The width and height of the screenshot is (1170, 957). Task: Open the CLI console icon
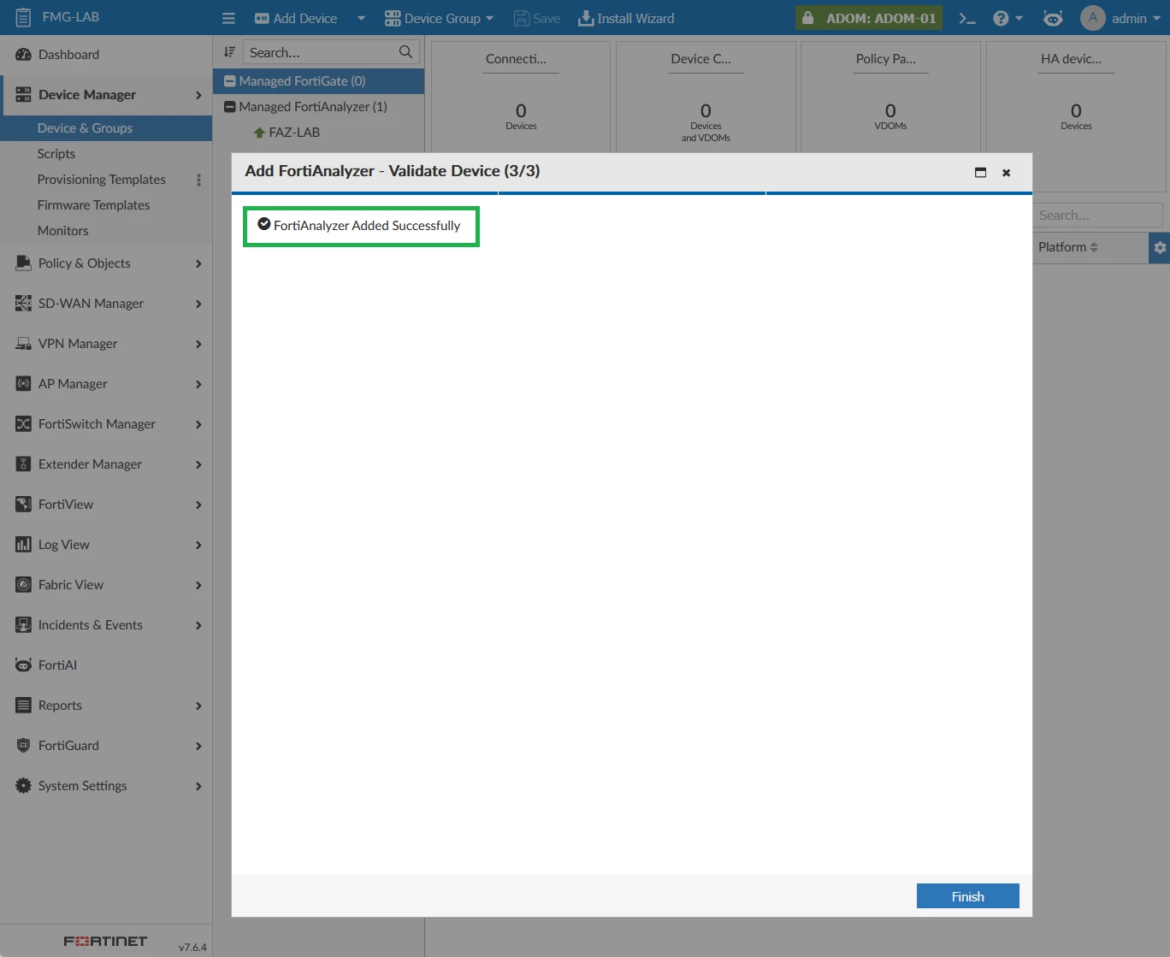967,18
